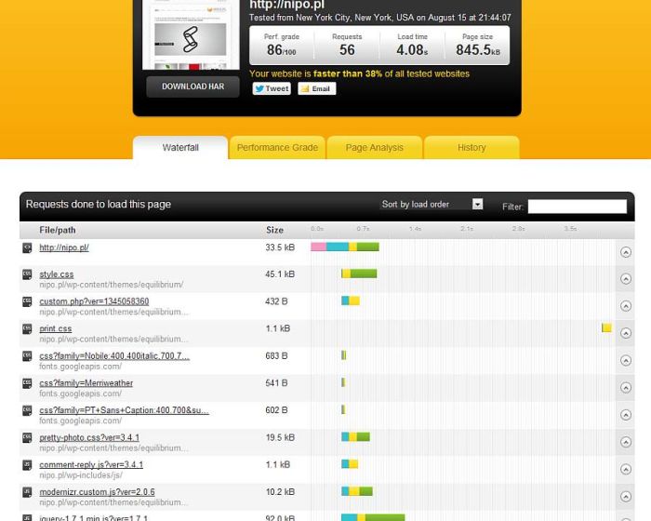Expand the pretty-photo.css request details
The height and width of the screenshot is (521, 651).
[x=625, y=442]
